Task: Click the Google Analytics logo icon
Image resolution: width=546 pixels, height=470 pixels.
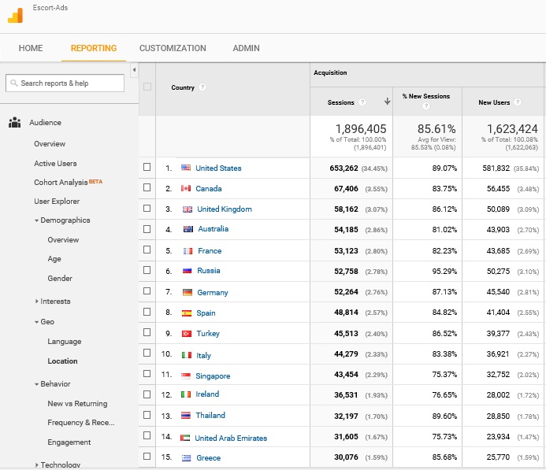Action: tap(15, 16)
